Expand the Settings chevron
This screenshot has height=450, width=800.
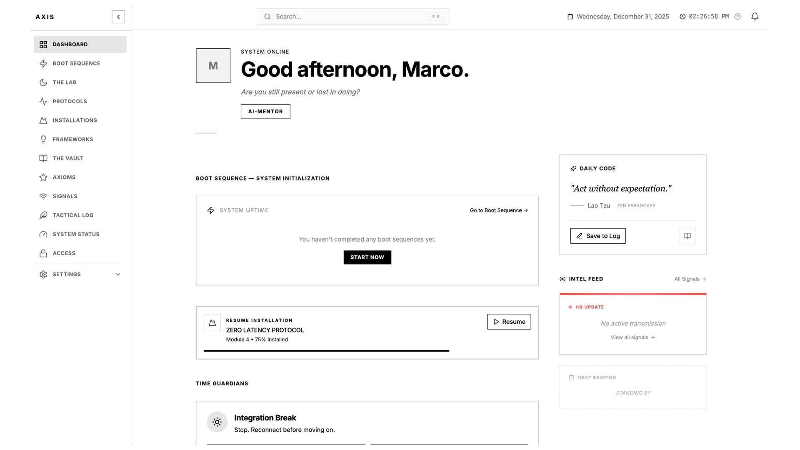(118, 275)
